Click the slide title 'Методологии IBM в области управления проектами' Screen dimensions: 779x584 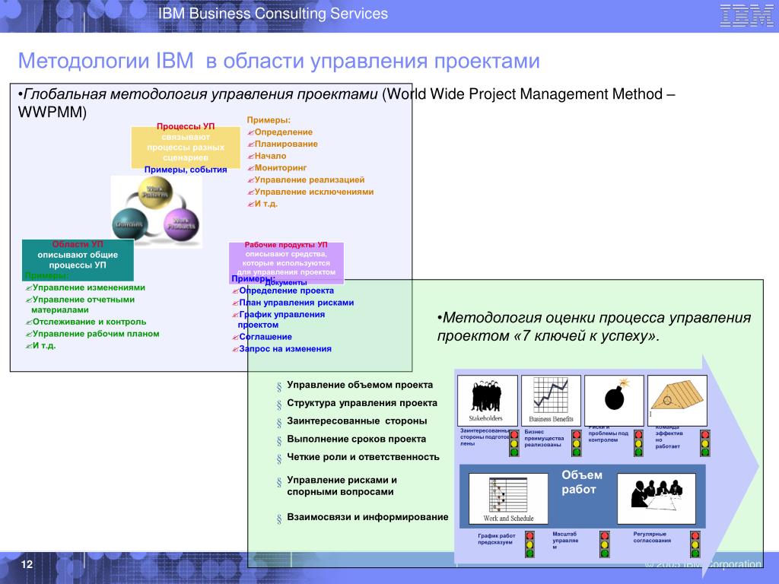[x=278, y=61]
